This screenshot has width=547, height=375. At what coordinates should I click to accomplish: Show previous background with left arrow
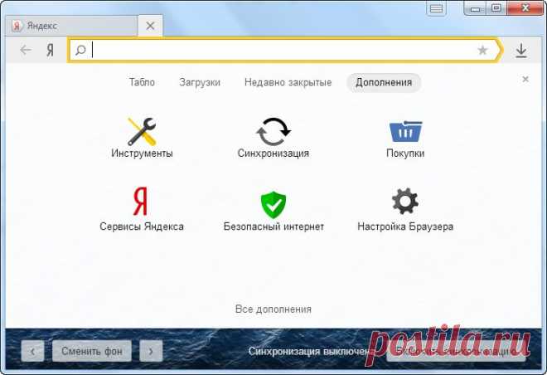[32, 351]
